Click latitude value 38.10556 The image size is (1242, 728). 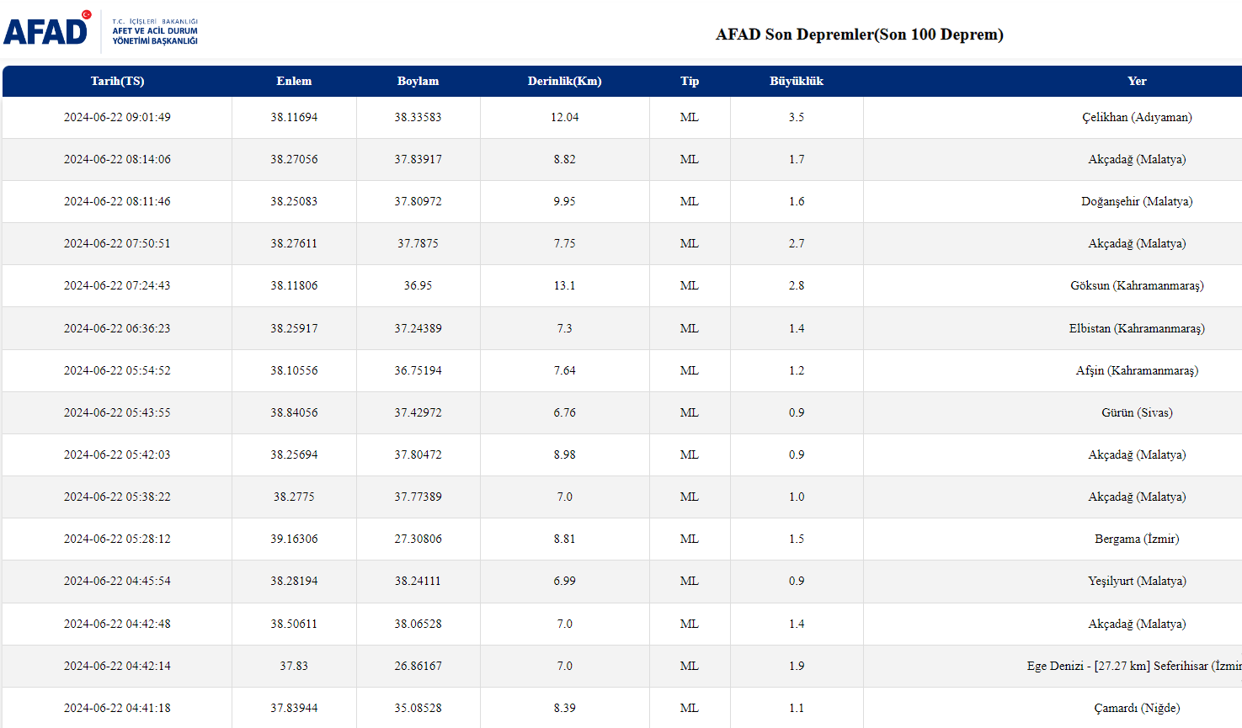point(294,370)
